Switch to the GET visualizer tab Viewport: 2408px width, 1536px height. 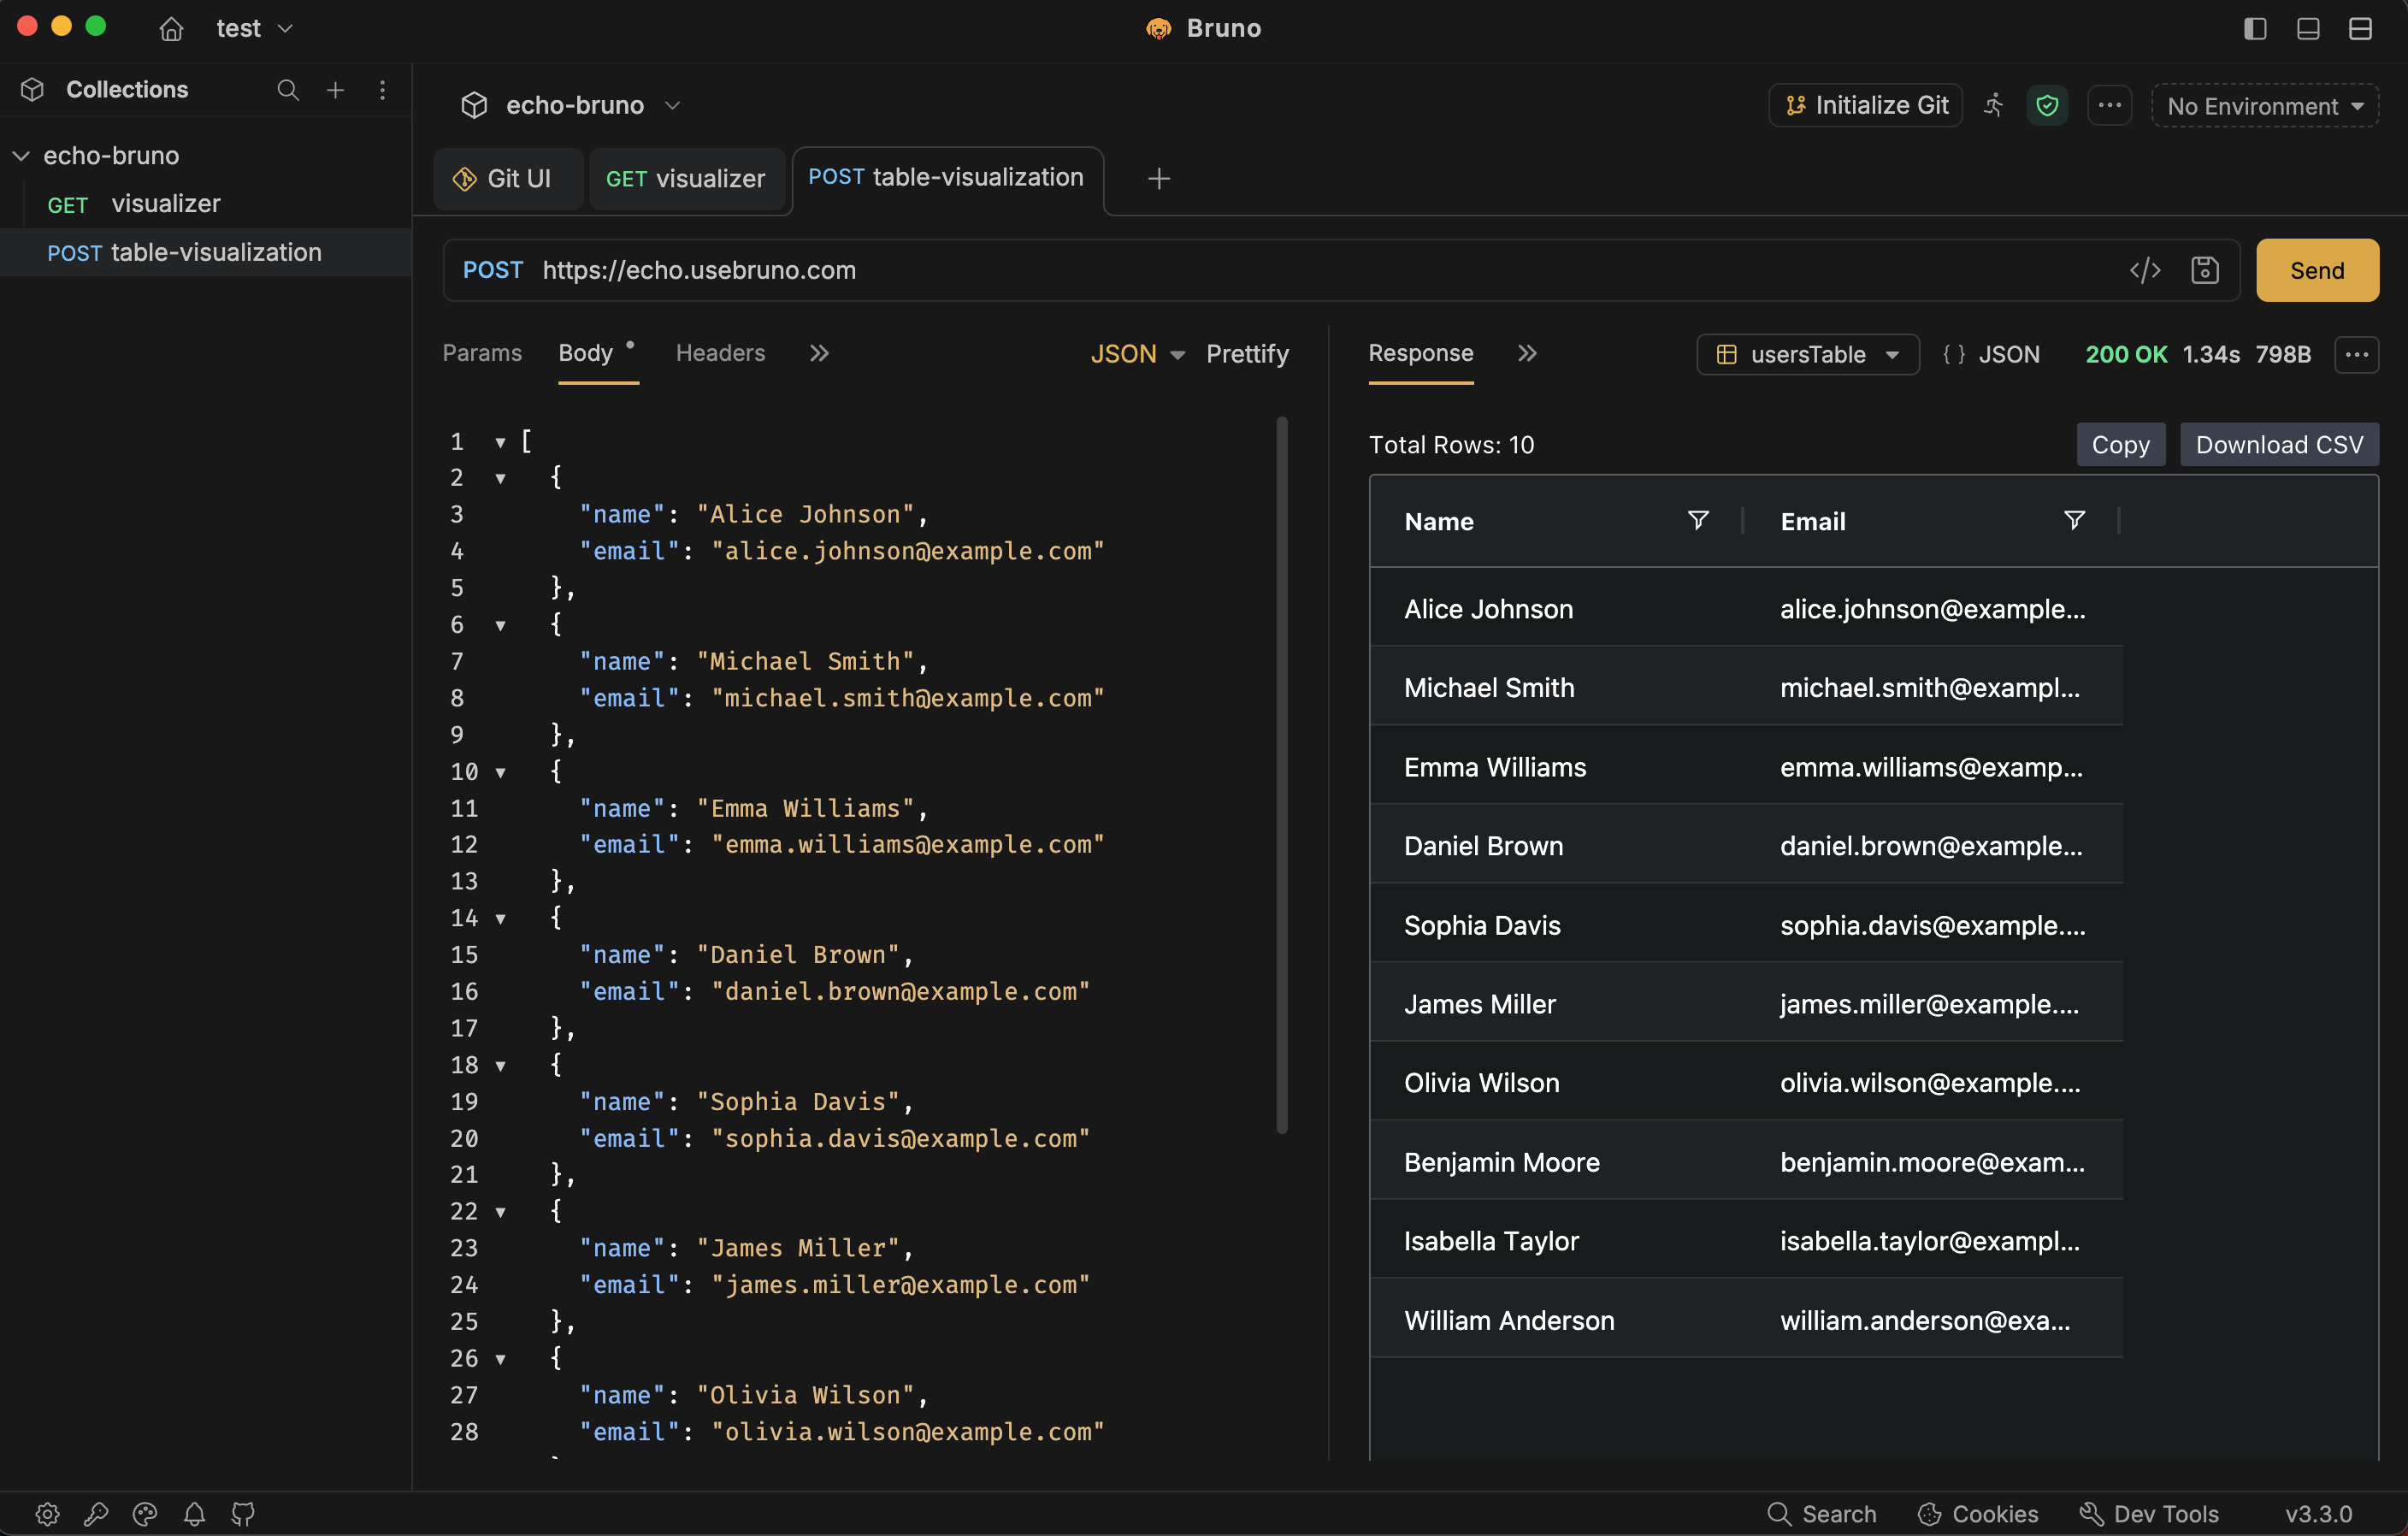[686, 179]
